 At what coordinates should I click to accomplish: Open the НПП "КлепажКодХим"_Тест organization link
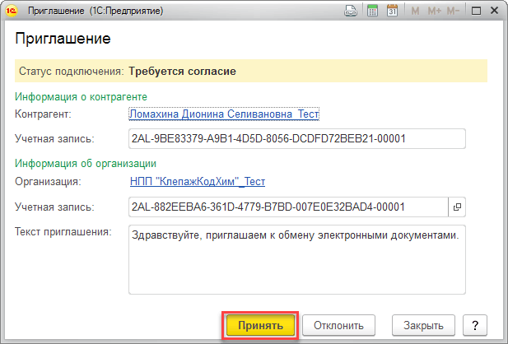198,182
